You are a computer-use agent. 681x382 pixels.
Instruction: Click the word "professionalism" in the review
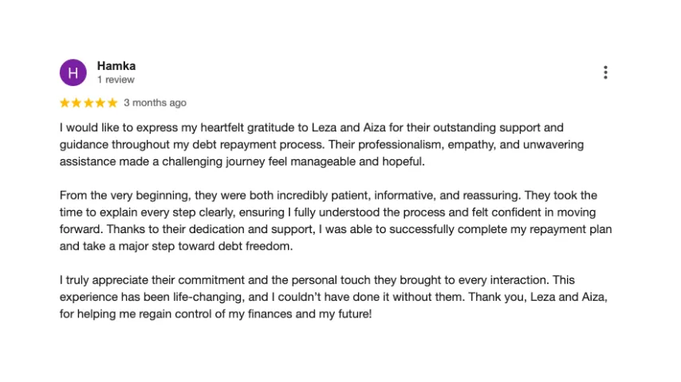click(x=400, y=145)
